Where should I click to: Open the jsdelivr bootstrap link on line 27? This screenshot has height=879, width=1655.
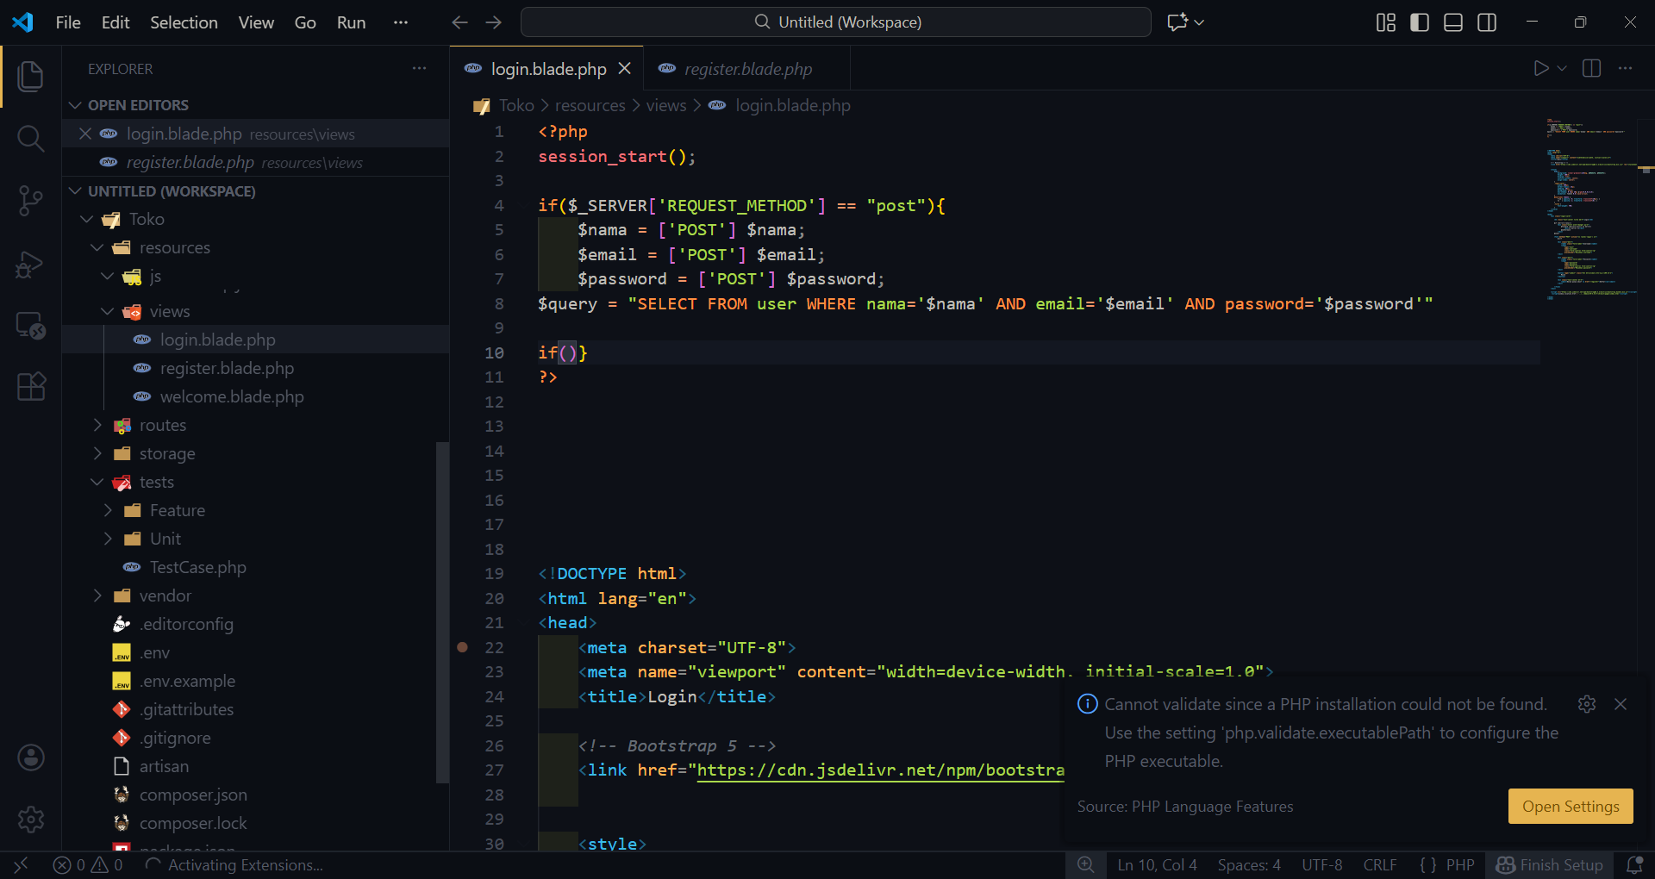coord(880,770)
